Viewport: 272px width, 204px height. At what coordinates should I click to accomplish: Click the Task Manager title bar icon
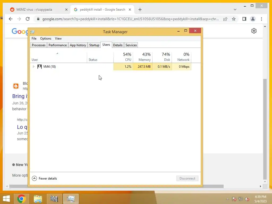click(32, 32)
